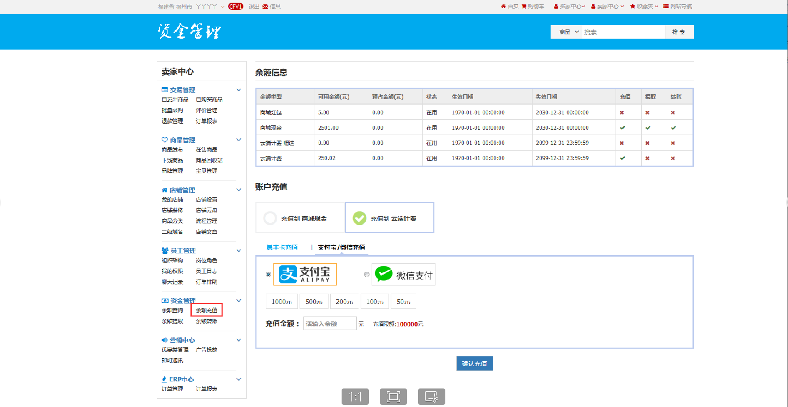This screenshot has width=788, height=407.
Task: Click 云端计费 赠送 row's 转账 red cross
Action: 673,143
